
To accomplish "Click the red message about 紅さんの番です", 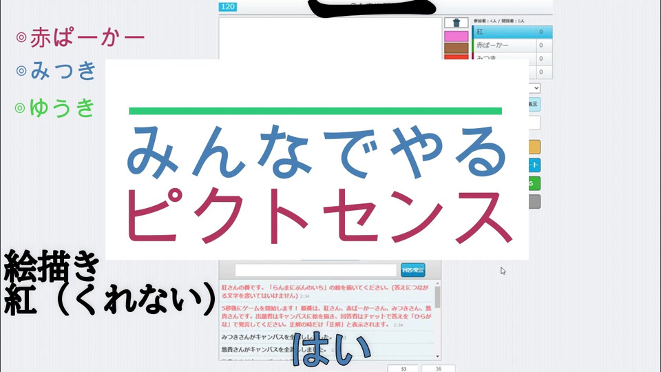I will pos(325,291).
